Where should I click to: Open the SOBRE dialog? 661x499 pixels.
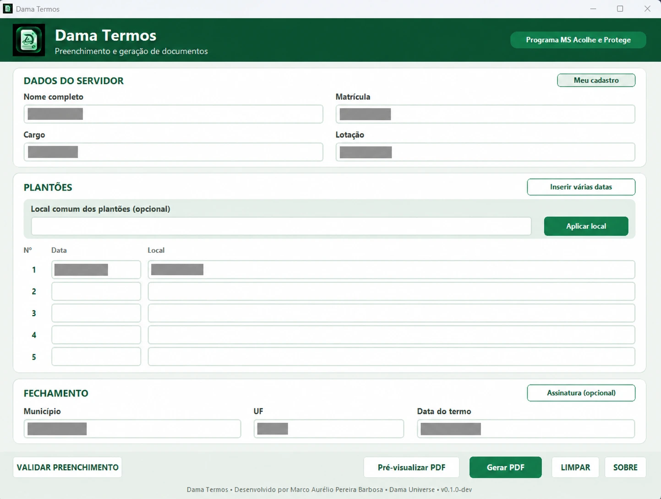pyautogui.click(x=625, y=467)
